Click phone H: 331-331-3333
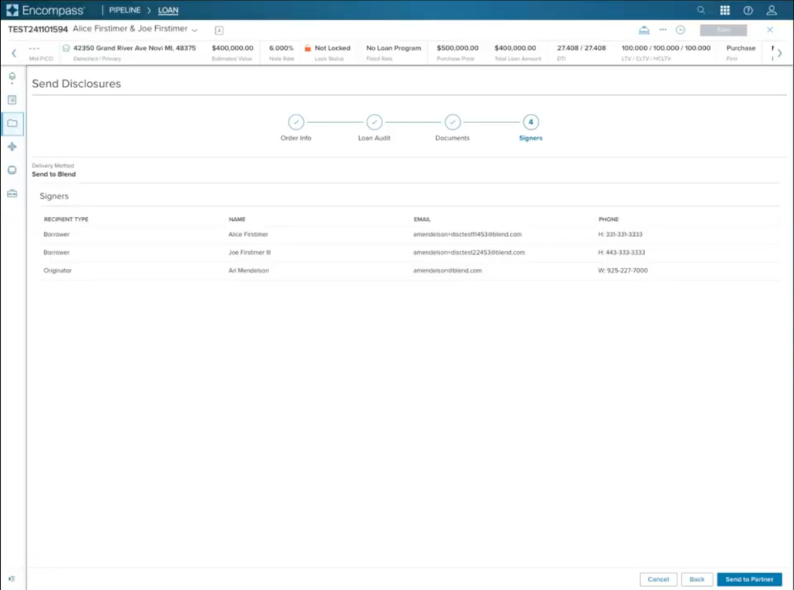Viewport: 794px width, 590px height. pyautogui.click(x=620, y=234)
